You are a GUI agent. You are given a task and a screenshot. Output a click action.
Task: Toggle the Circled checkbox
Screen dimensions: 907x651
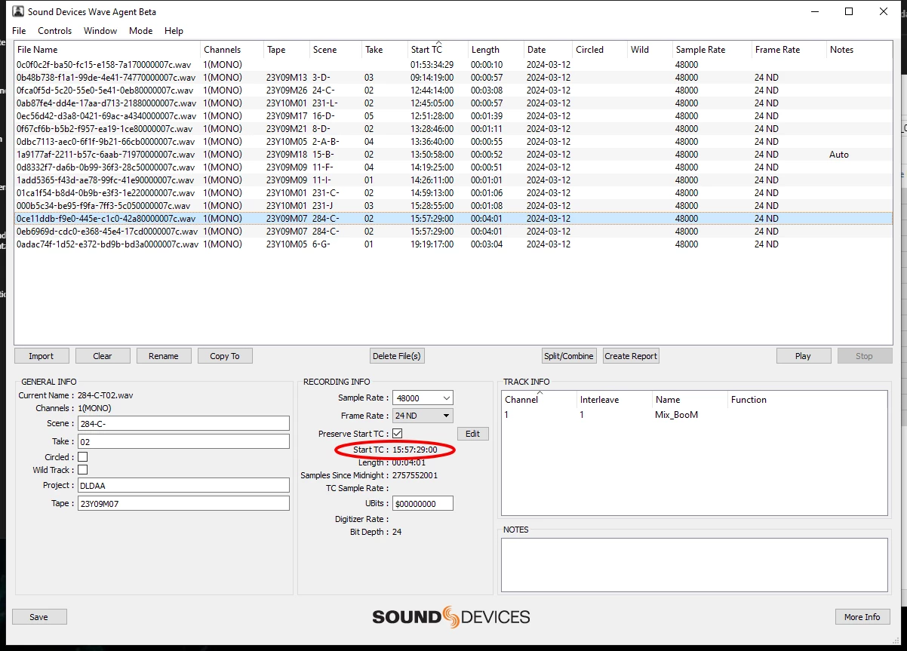tap(83, 457)
